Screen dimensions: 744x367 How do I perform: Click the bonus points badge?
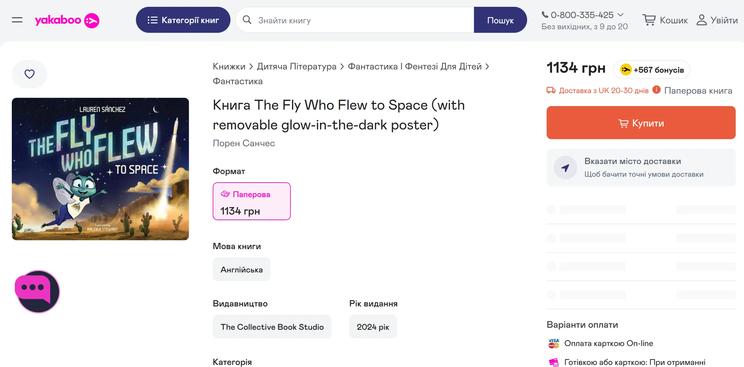[652, 70]
